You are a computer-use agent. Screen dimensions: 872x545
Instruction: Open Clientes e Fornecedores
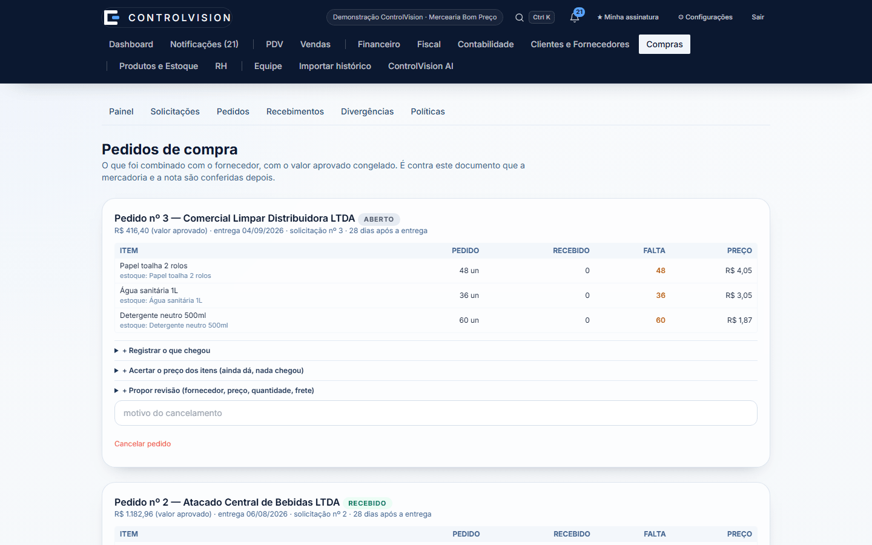point(580,44)
